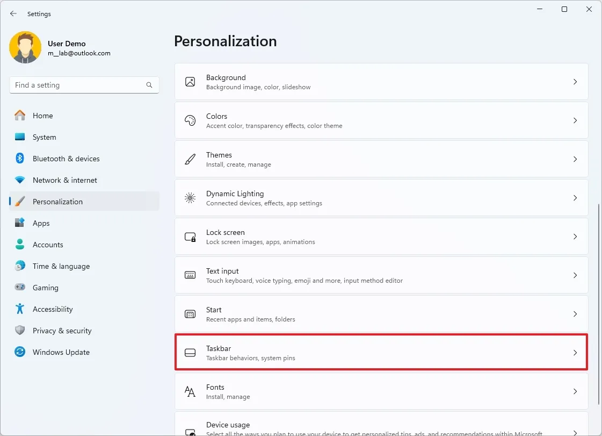This screenshot has width=602, height=436.
Task: Go to Windows Update section
Action: (x=61, y=352)
